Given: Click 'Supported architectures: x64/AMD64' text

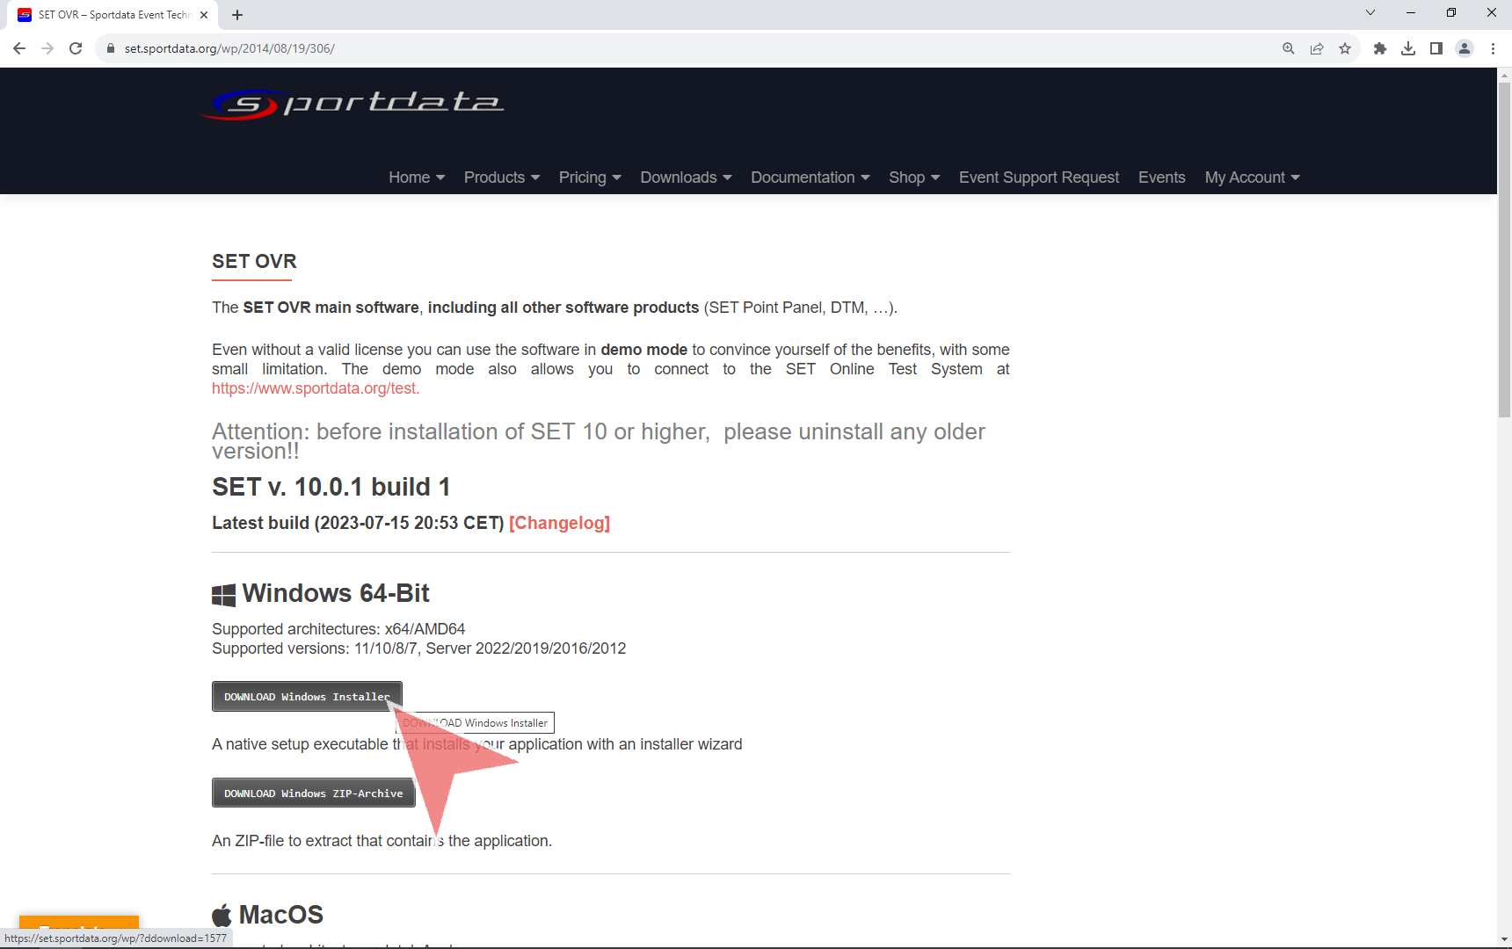Looking at the screenshot, I should (x=338, y=629).
